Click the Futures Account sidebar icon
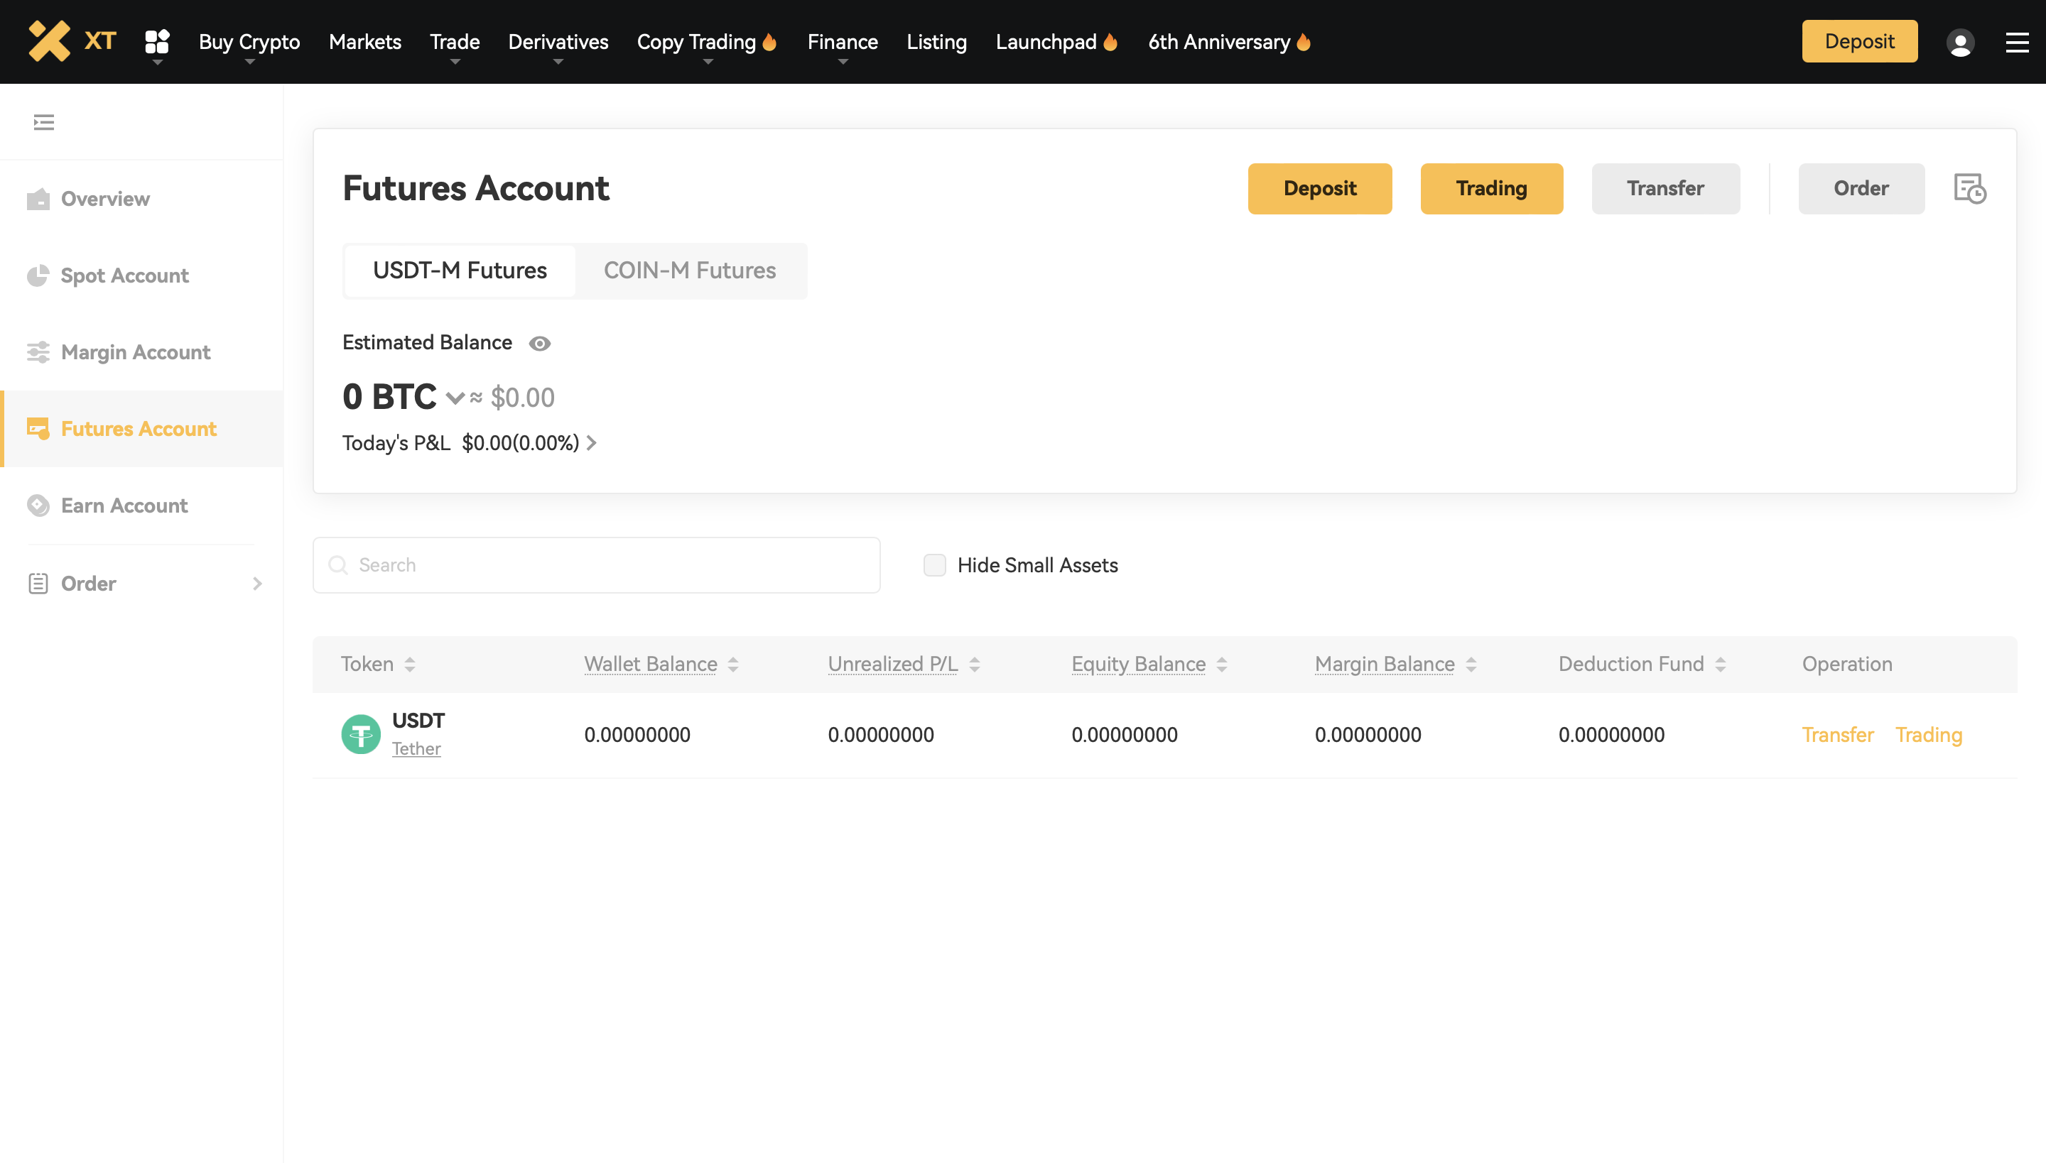Image resolution: width=2046 pixels, height=1163 pixels. pos(38,429)
